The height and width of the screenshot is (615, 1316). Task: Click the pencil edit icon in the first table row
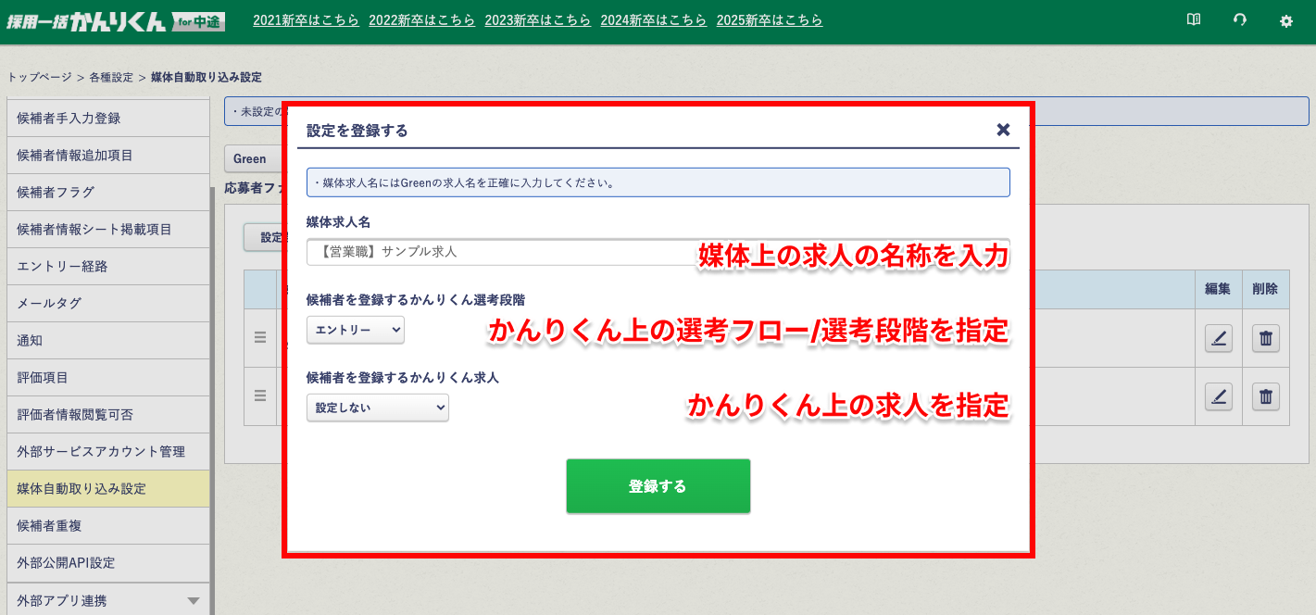click(x=1218, y=337)
